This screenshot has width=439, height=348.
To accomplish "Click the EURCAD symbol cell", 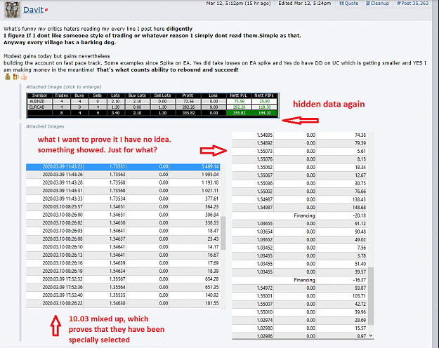I will coord(39,107).
